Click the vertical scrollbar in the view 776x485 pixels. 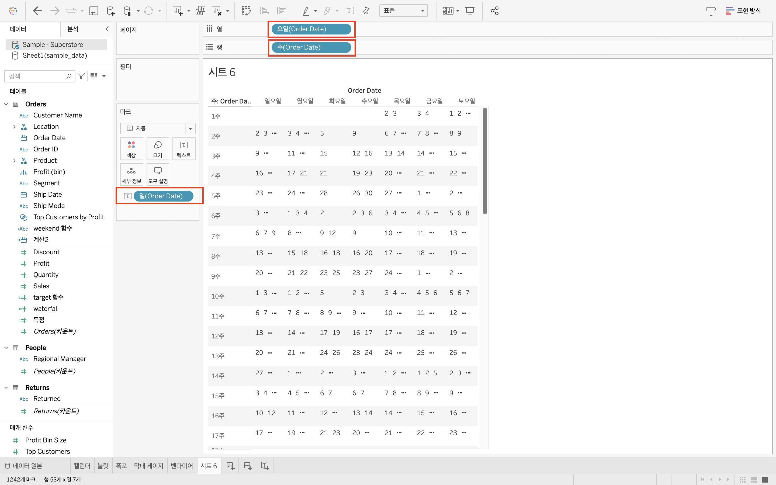click(x=485, y=161)
